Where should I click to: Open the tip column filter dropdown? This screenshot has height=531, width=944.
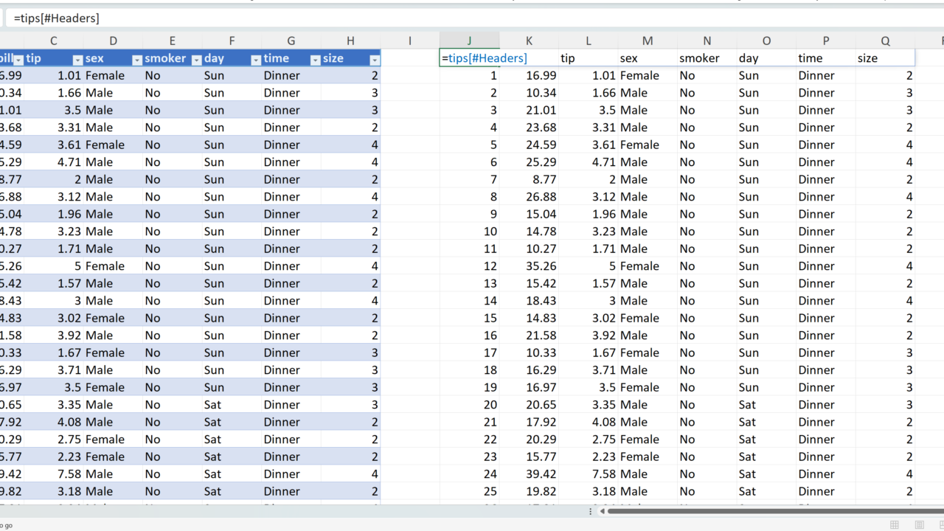pos(77,59)
